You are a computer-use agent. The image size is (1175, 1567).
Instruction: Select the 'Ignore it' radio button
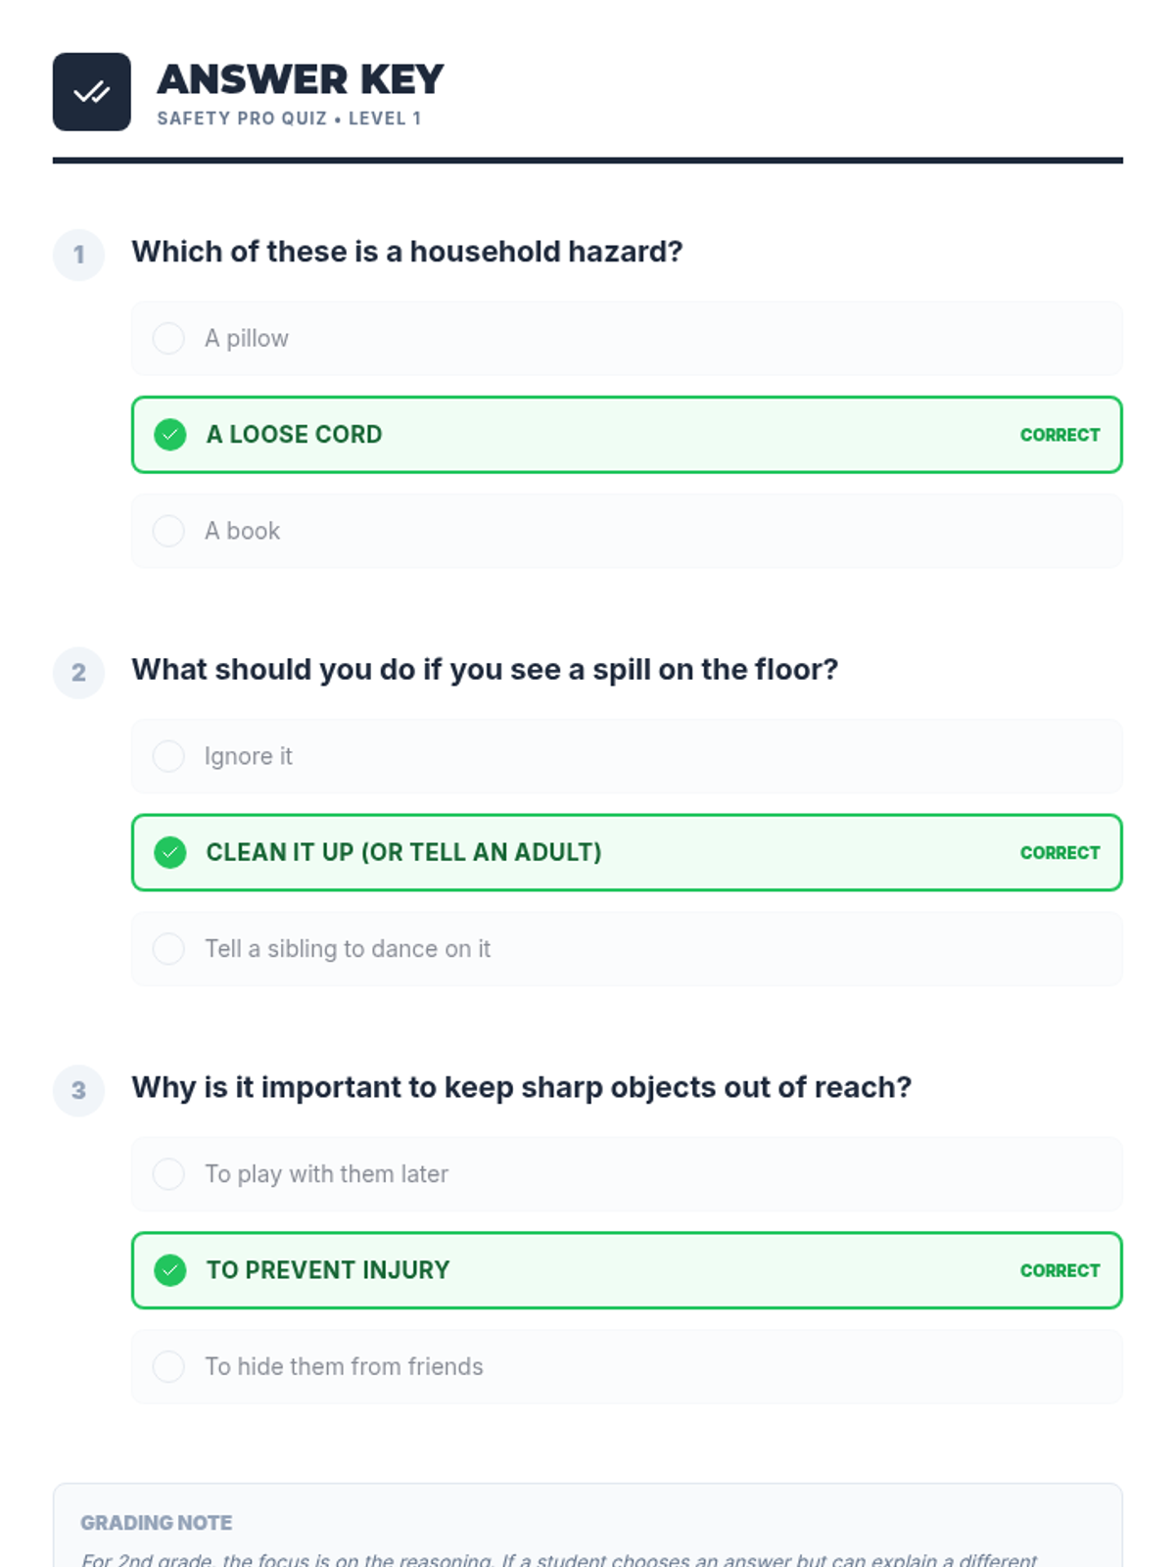pos(168,756)
